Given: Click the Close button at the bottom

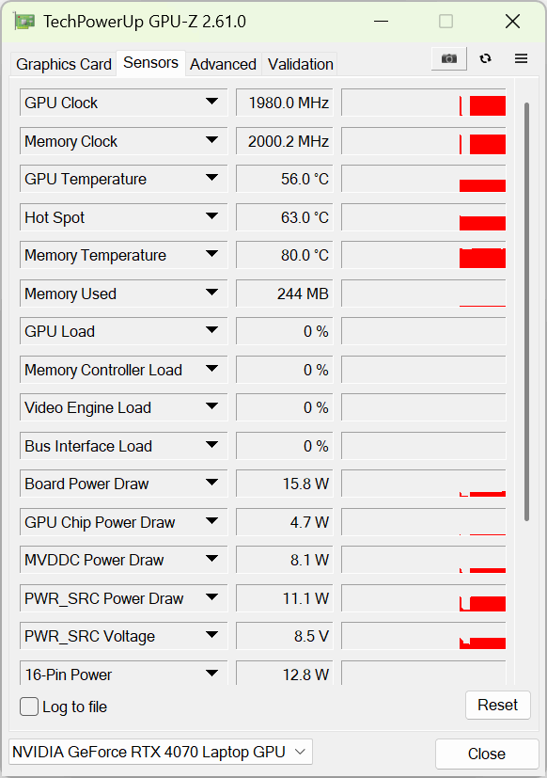Looking at the screenshot, I should [x=487, y=754].
